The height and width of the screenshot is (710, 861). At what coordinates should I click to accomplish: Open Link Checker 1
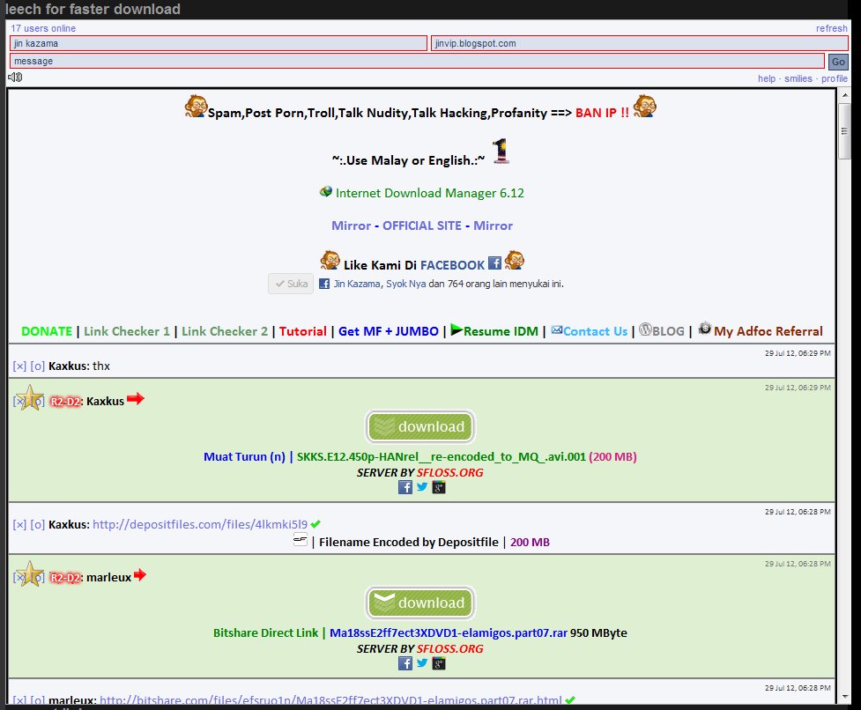127,331
